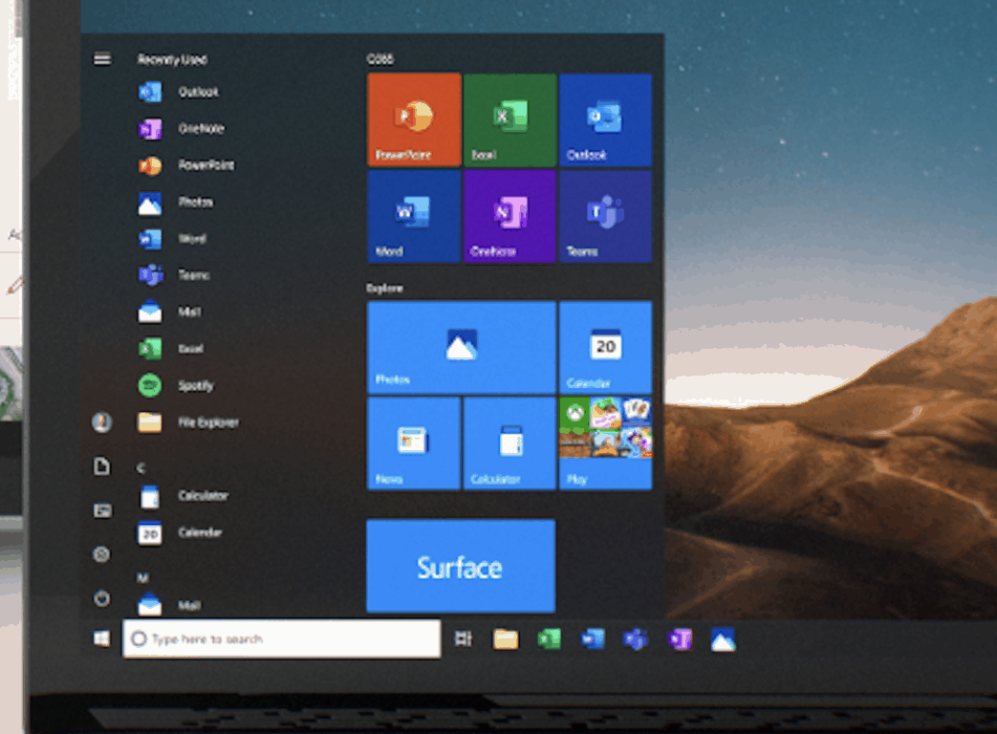This screenshot has height=734, width=997.
Task: Open the user account avatar
Action: [x=101, y=422]
